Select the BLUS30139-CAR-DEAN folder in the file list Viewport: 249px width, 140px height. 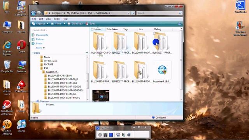[x=101, y=44]
